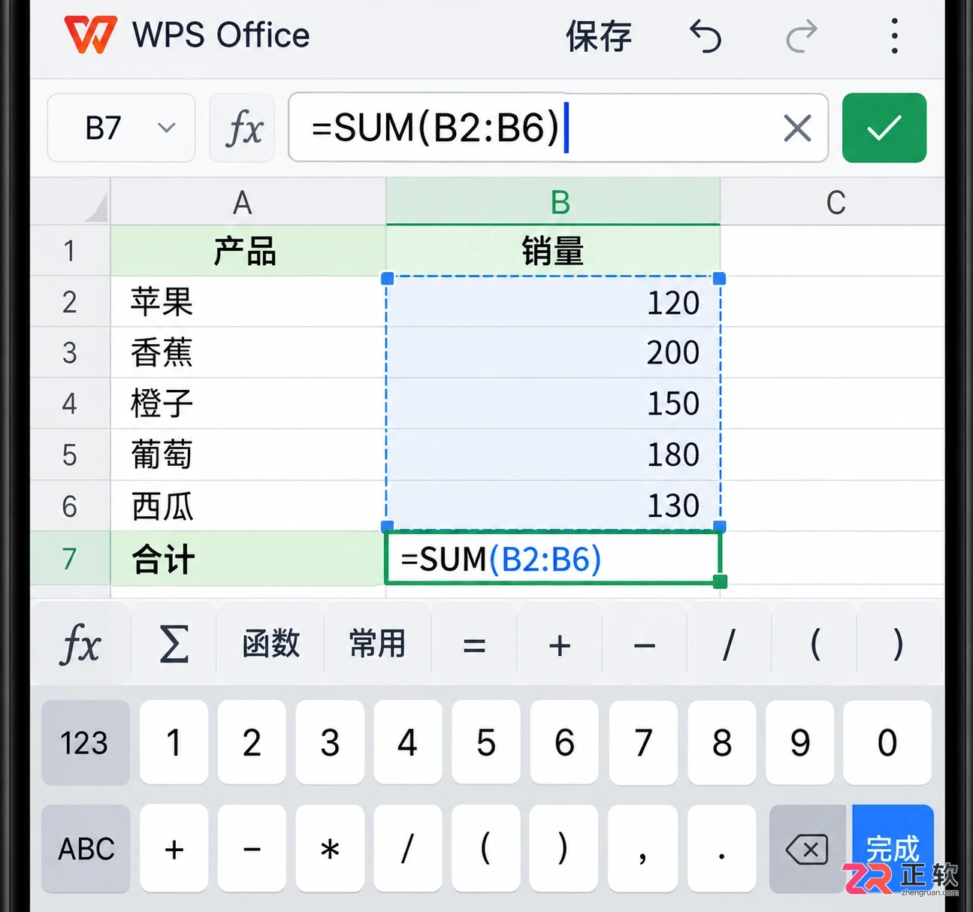Tap the 0 key
Viewport: 973px width, 912px height.
(887, 742)
